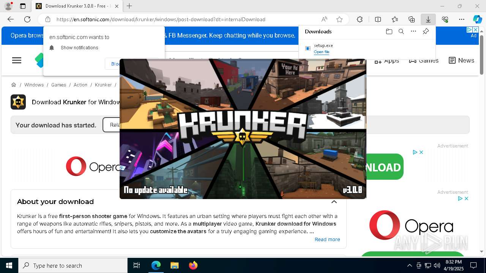Open the Extensions puzzle icon
The width and height of the screenshot is (486, 273).
point(360,19)
